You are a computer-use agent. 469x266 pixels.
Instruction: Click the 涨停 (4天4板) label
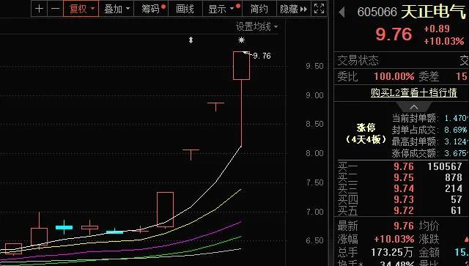point(366,133)
